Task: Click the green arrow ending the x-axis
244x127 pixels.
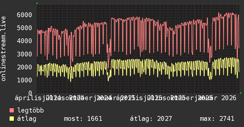Action: (241, 93)
